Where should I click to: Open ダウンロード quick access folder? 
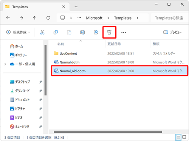click(20, 91)
